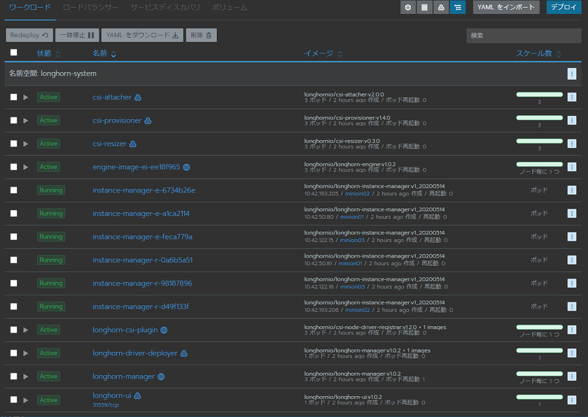Click daemonset globe icon beside engine-image-ei-ee18f965
Screen dimensions: 588x417
coord(187,167)
